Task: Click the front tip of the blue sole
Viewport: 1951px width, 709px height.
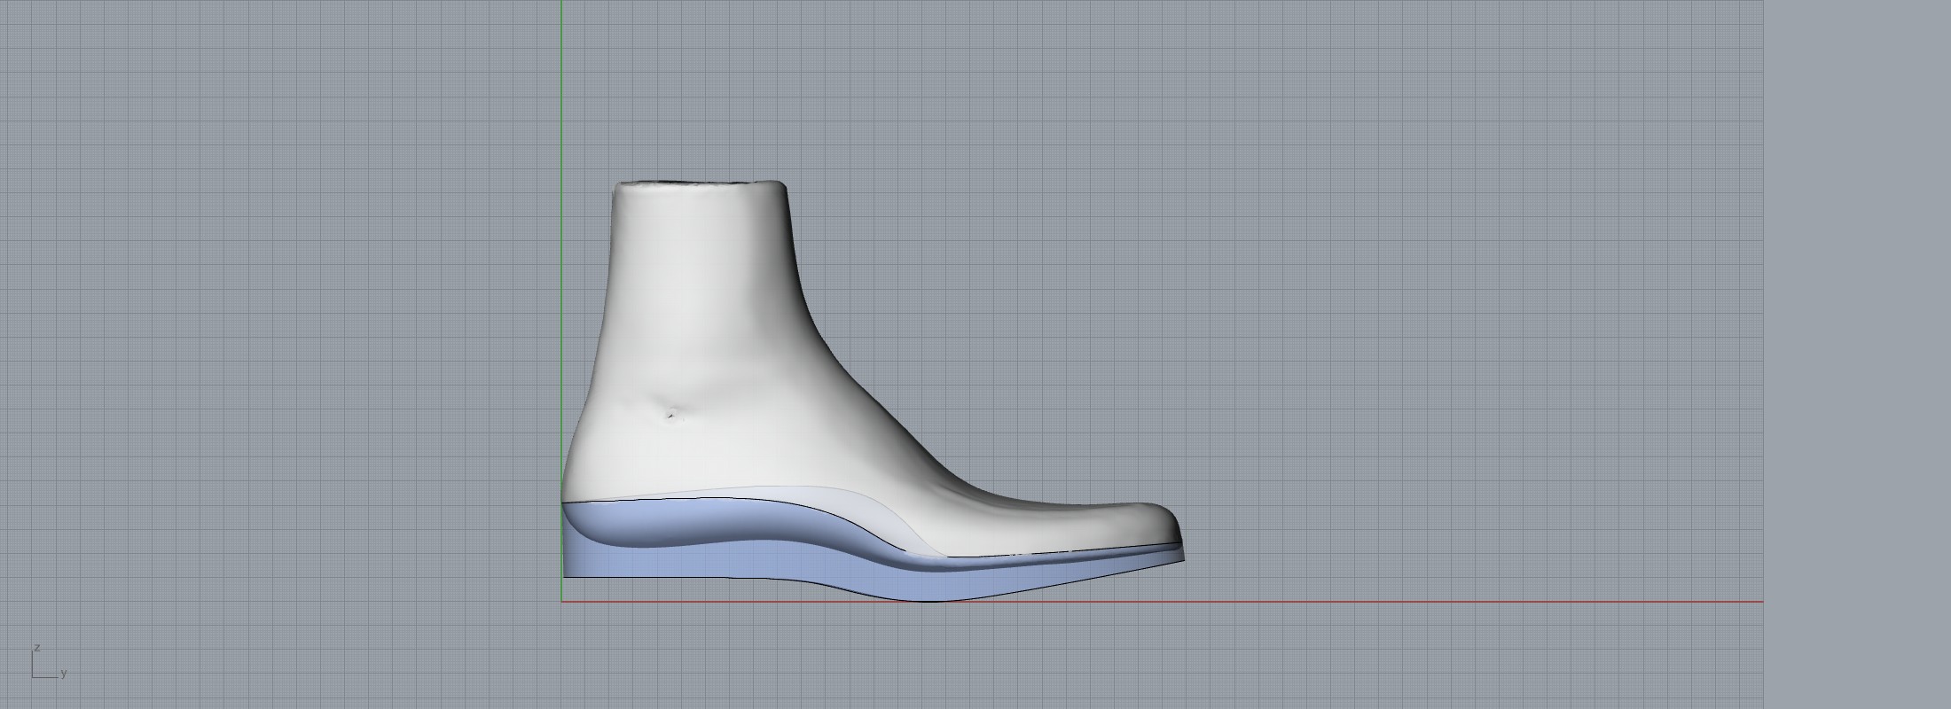Action: tap(1182, 556)
